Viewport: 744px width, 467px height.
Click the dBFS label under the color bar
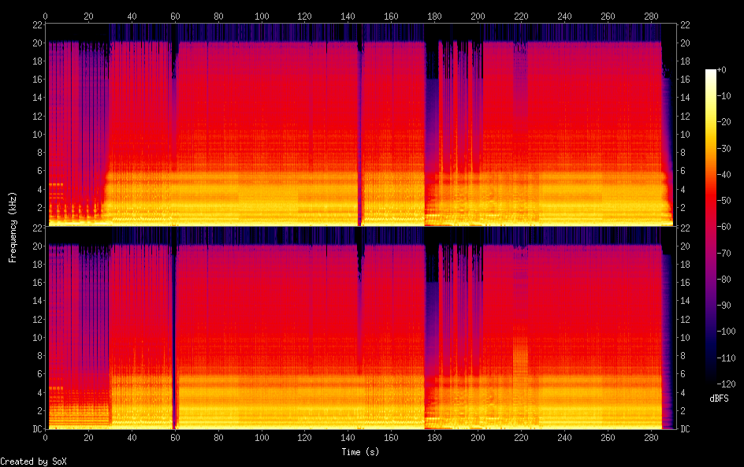[x=718, y=398]
